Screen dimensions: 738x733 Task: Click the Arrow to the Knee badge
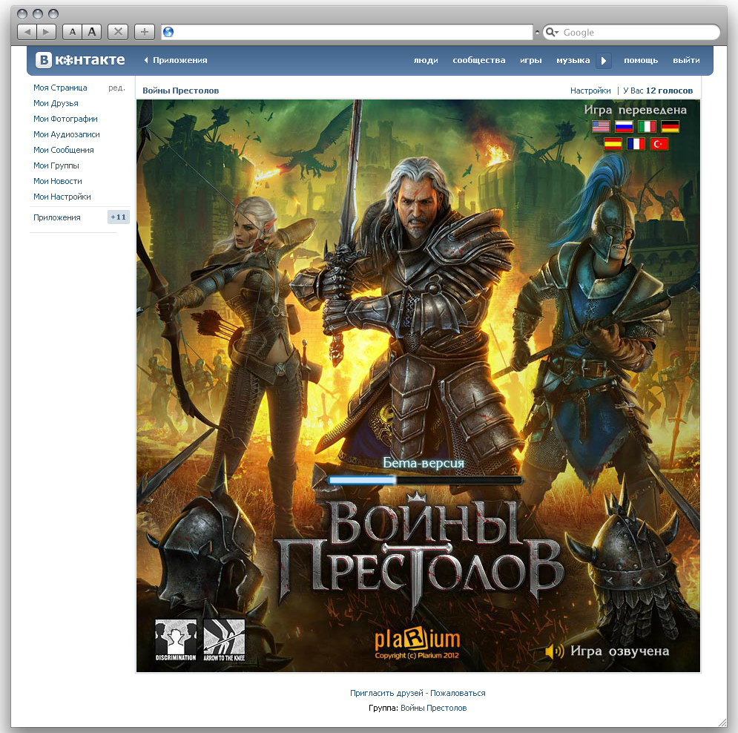(x=224, y=640)
